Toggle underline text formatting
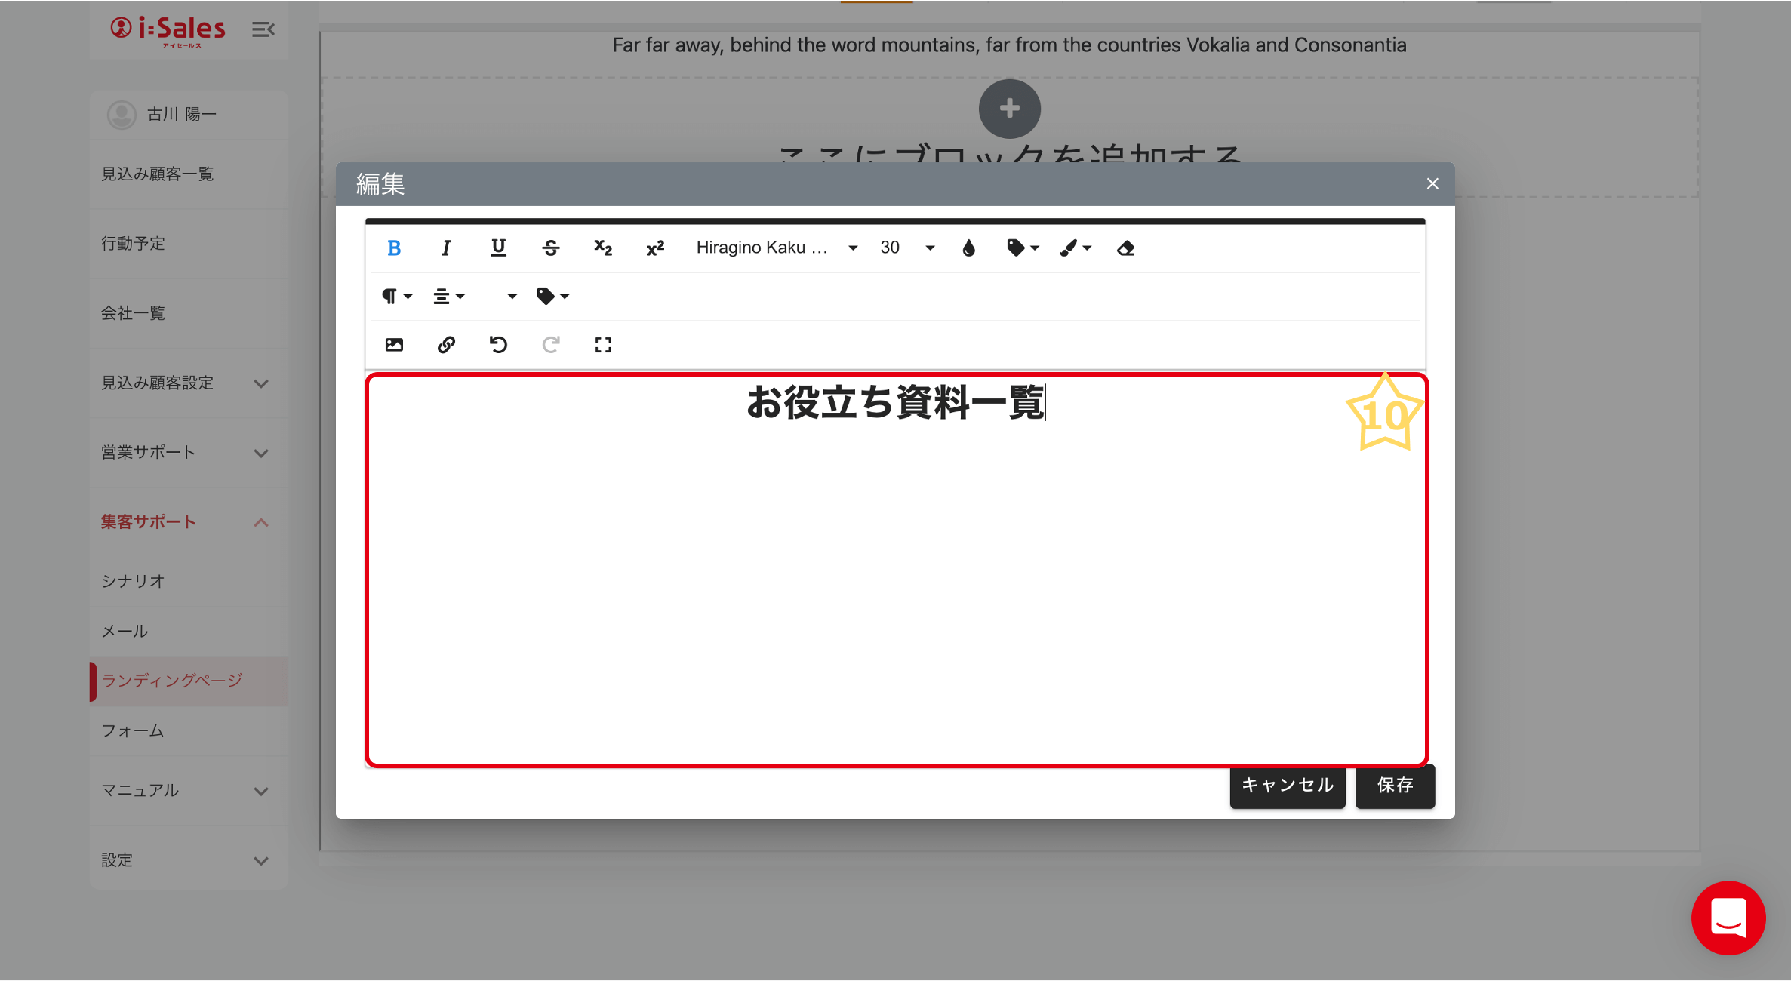 click(x=498, y=248)
